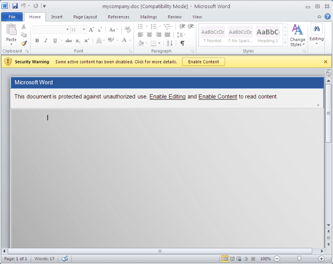Click the Superscript icon
This screenshot has height=264, width=333.
[87, 41]
